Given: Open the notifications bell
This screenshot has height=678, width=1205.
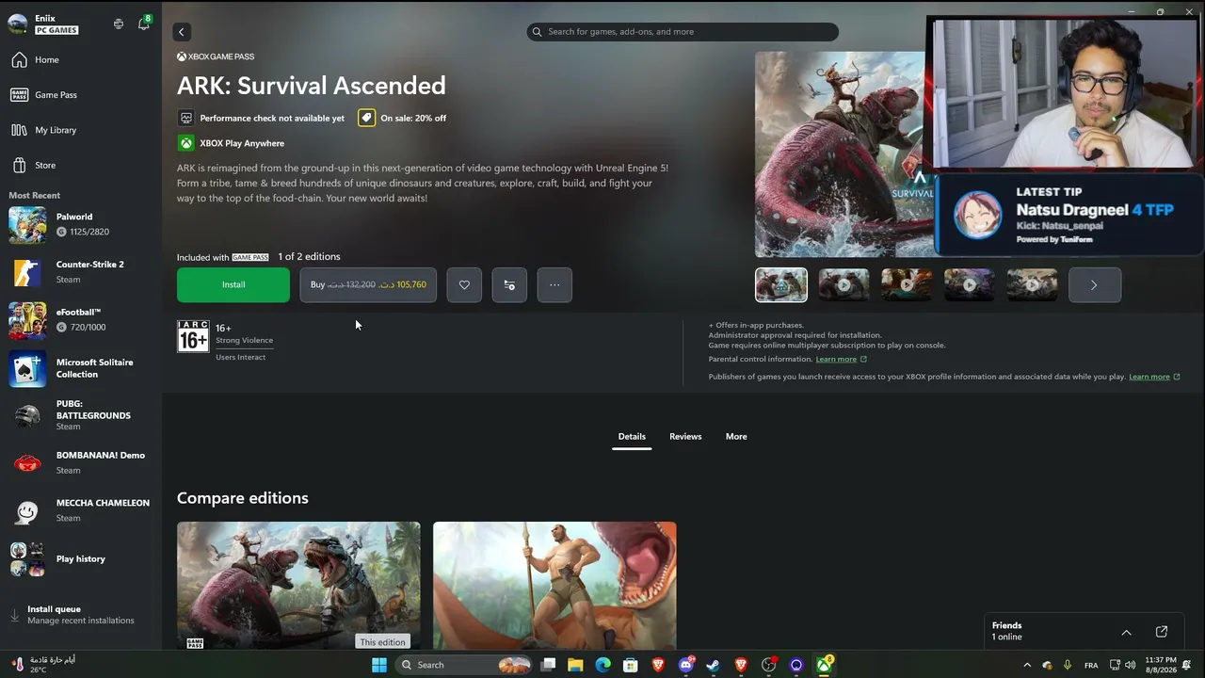Looking at the screenshot, I should click(144, 24).
